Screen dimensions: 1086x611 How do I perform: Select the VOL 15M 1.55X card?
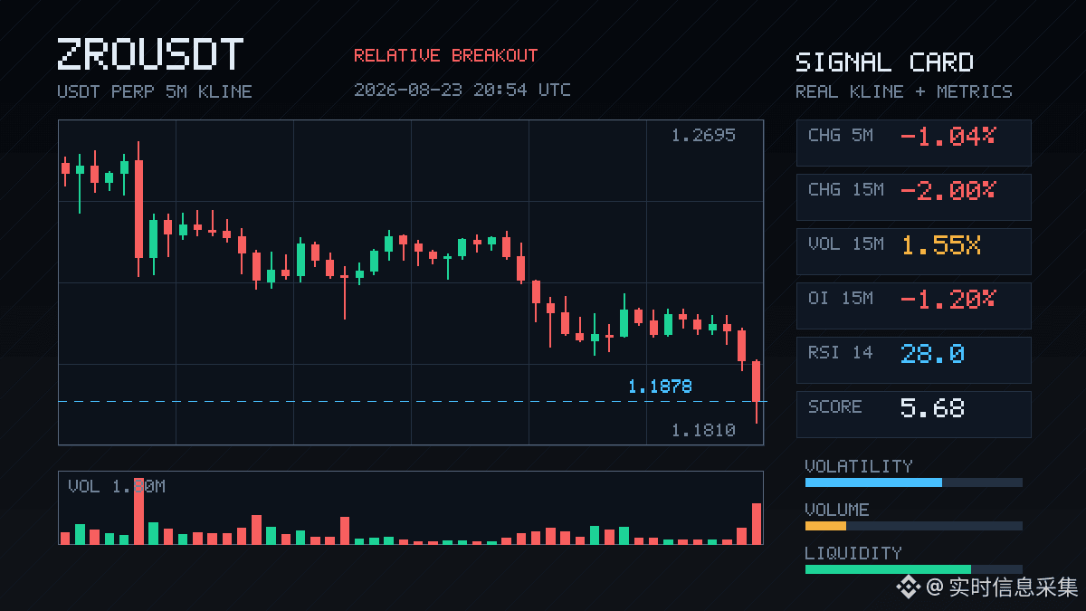pos(913,251)
